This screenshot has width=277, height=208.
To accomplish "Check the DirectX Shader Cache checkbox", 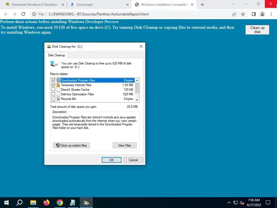I will coord(53,89).
